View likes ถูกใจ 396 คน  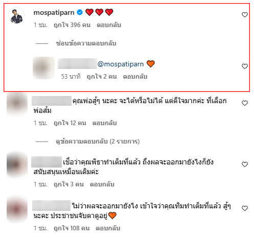pyautogui.click(x=72, y=25)
